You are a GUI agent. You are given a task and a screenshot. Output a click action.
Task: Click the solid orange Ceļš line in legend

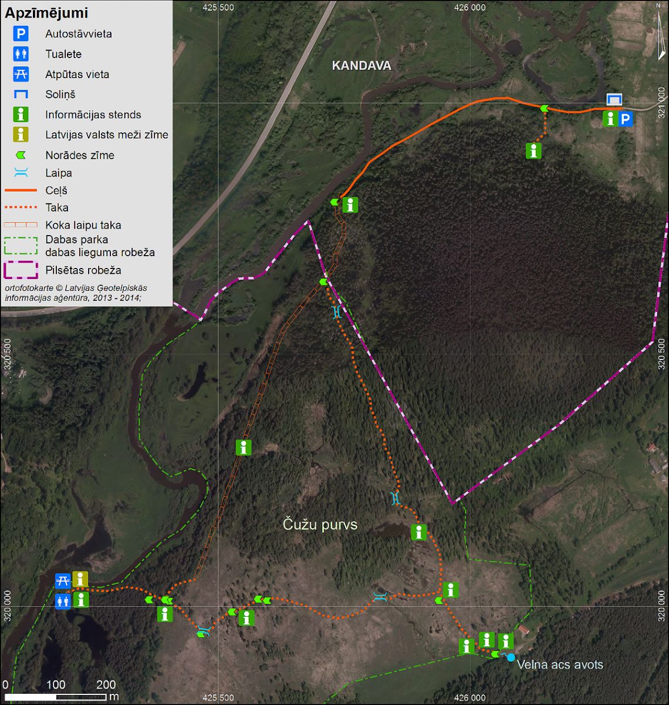[22, 190]
